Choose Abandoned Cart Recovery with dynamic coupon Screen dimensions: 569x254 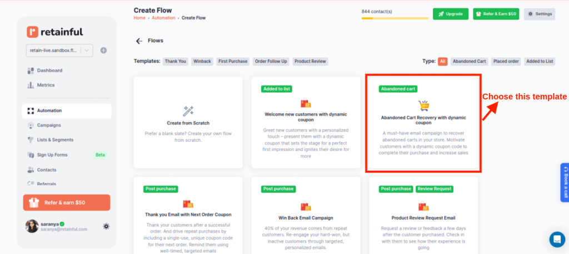[423, 120]
